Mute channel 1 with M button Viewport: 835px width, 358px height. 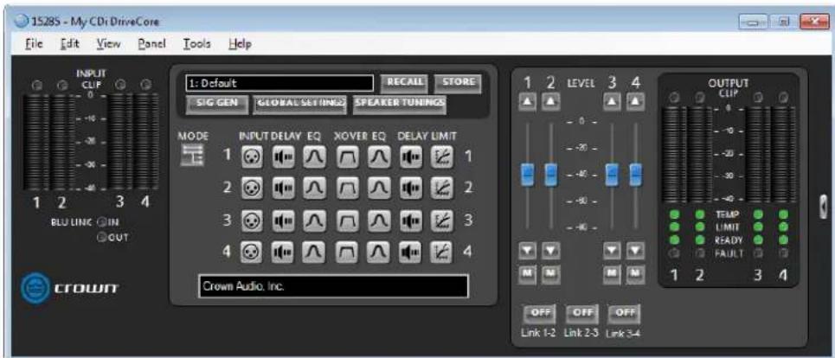527,274
